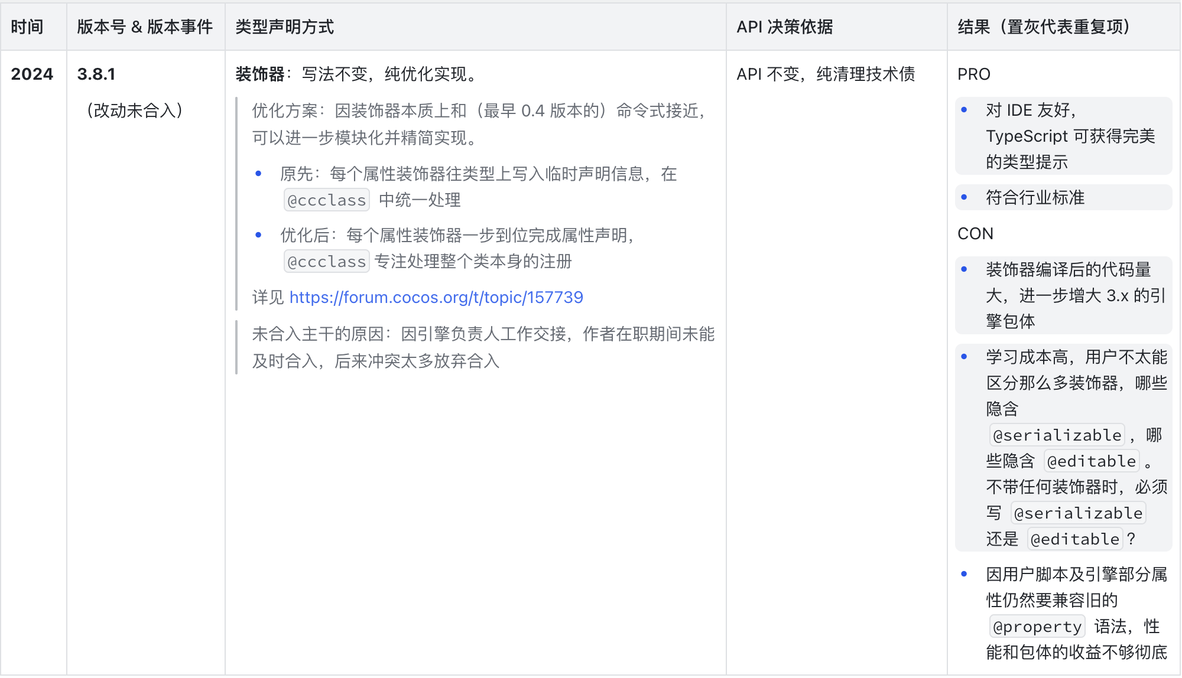Click the second @ccclass code tag after 优化后
Screen dimensions: 1182x678
(326, 262)
